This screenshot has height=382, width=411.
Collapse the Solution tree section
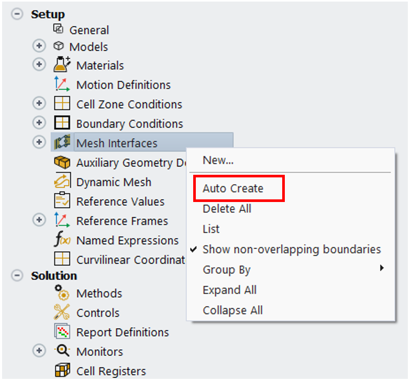tap(18, 275)
